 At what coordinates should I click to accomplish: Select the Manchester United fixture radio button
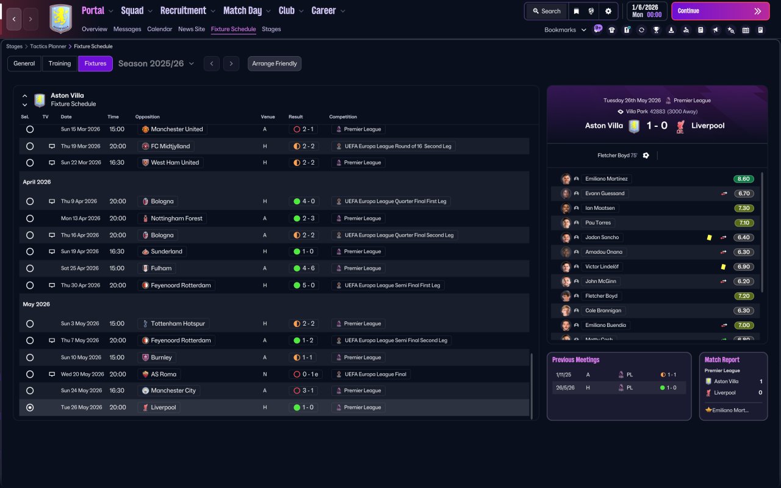[30, 129]
